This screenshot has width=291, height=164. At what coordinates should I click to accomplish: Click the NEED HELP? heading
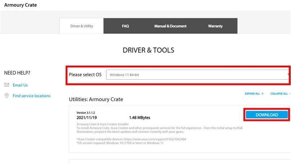pos(17,73)
